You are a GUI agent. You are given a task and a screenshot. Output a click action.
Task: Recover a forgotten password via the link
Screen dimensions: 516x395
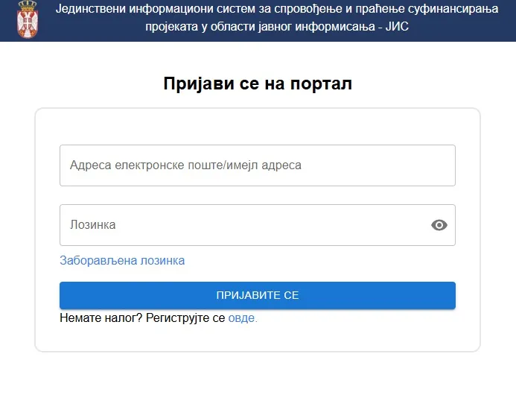(122, 261)
